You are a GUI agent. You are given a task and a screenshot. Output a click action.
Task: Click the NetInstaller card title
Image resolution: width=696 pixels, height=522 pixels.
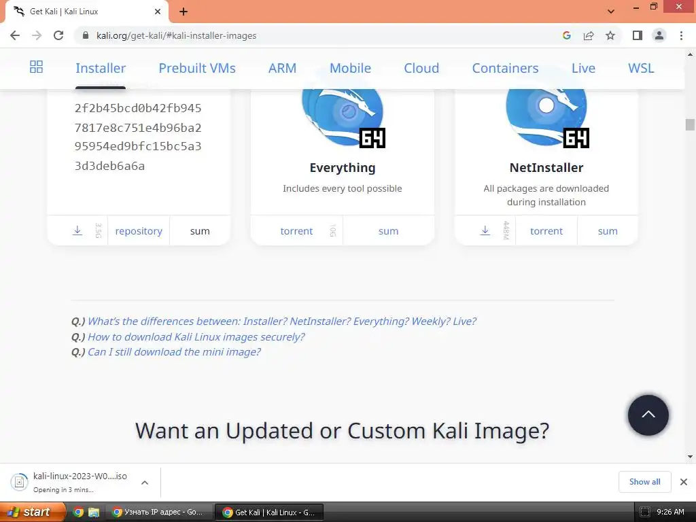point(546,168)
